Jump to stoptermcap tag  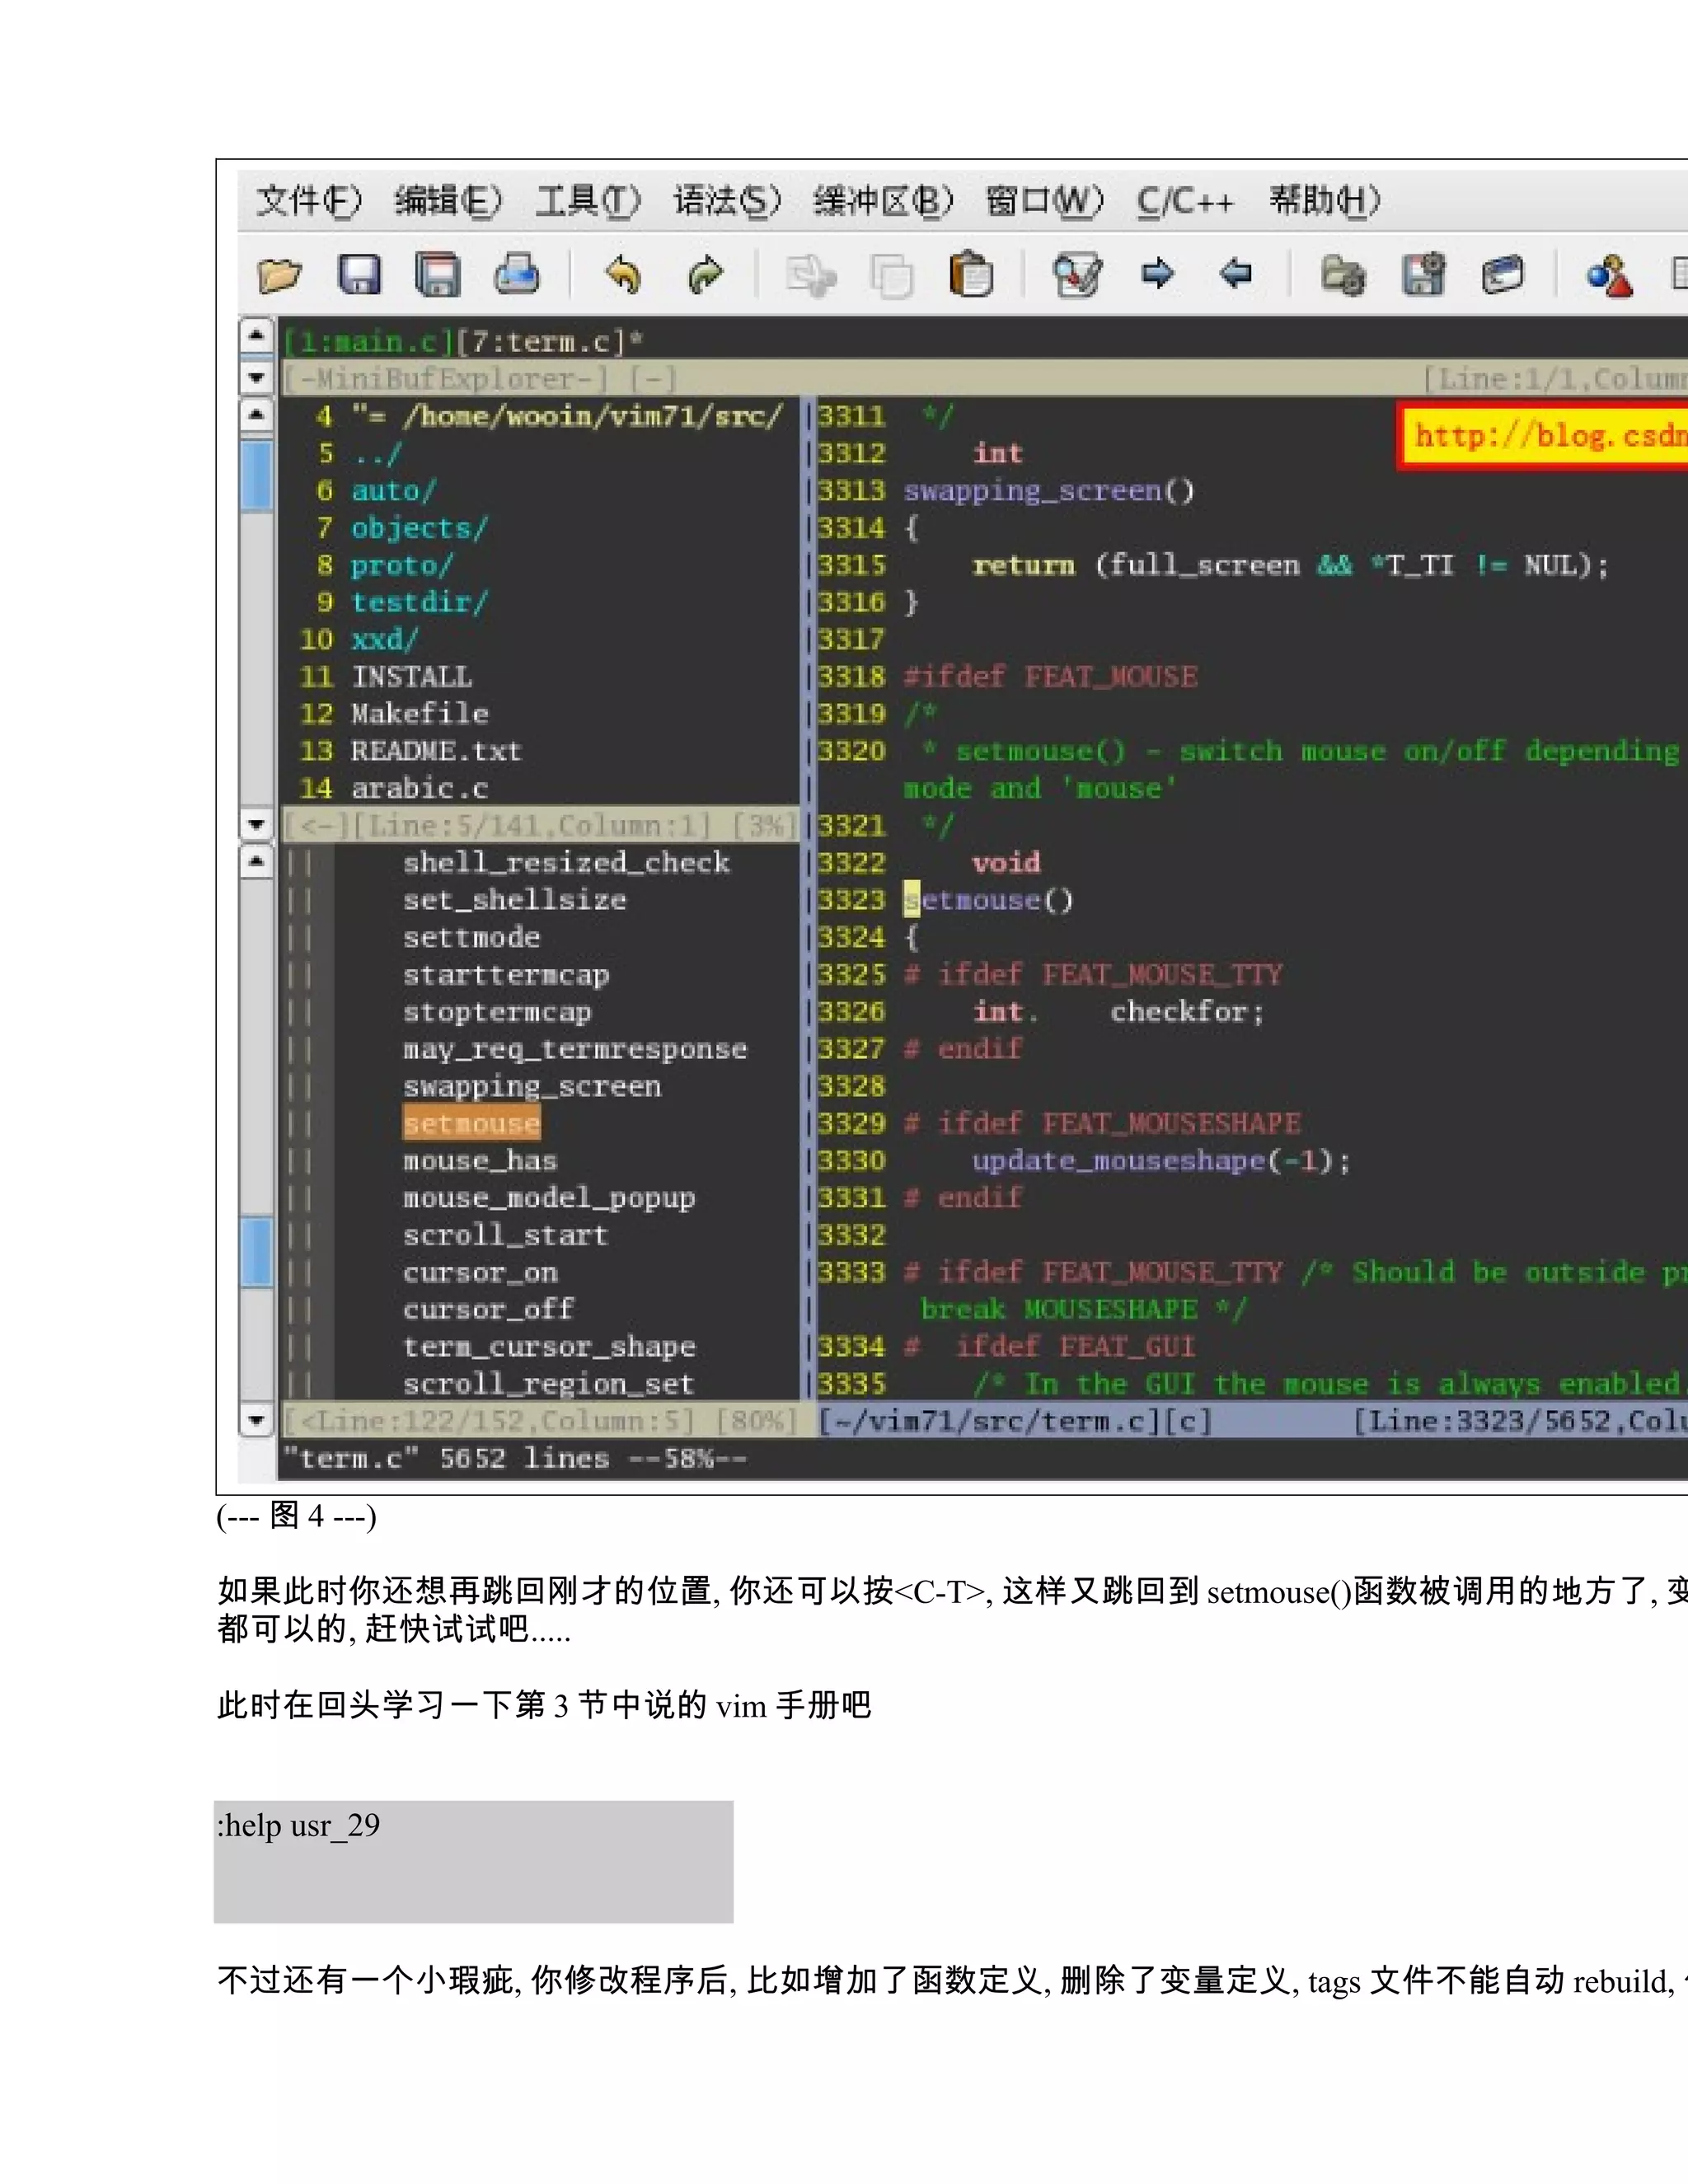tap(497, 1011)
